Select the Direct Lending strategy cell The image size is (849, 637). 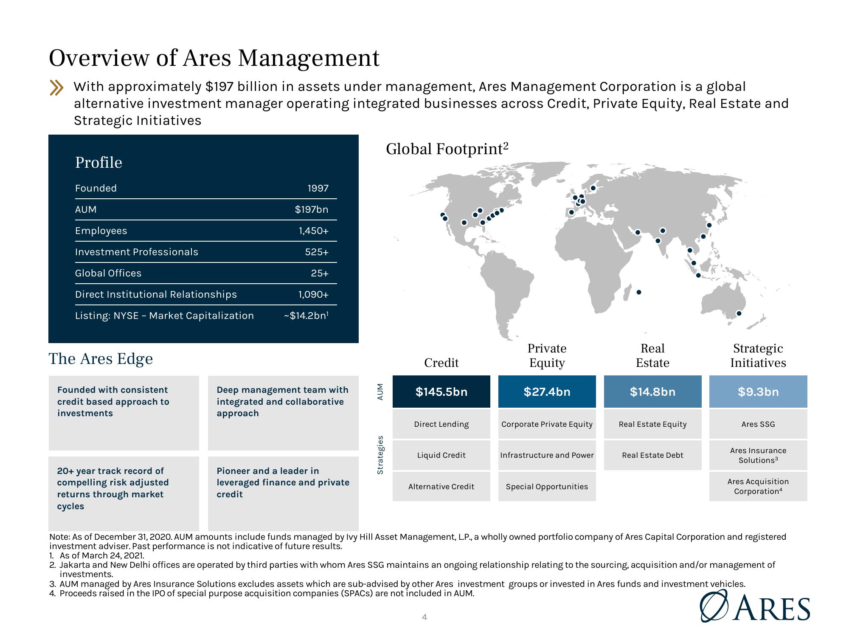pyautogui.click(x=441, y=424)
